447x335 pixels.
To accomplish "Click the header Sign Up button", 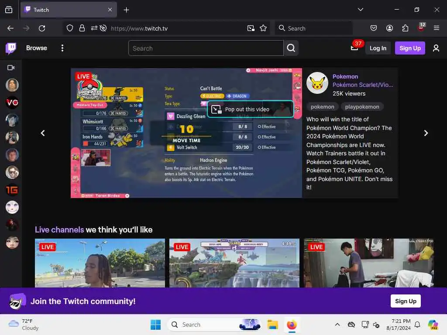I will click(x=410, y=48).
